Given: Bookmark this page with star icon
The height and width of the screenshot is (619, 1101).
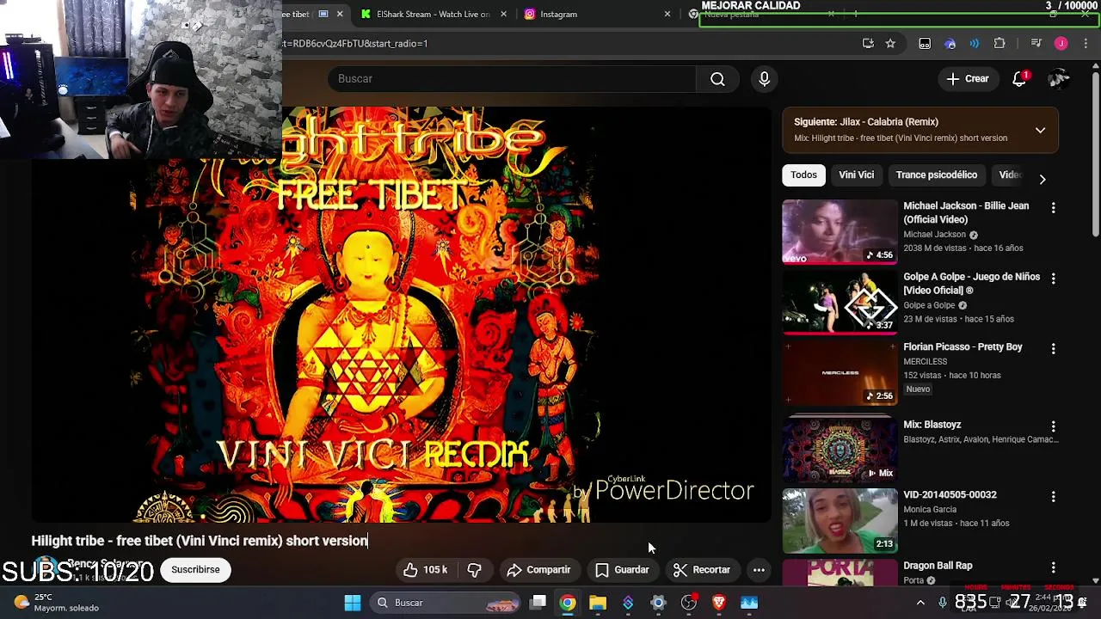Looking at the screenshot, I should [890, 44].
